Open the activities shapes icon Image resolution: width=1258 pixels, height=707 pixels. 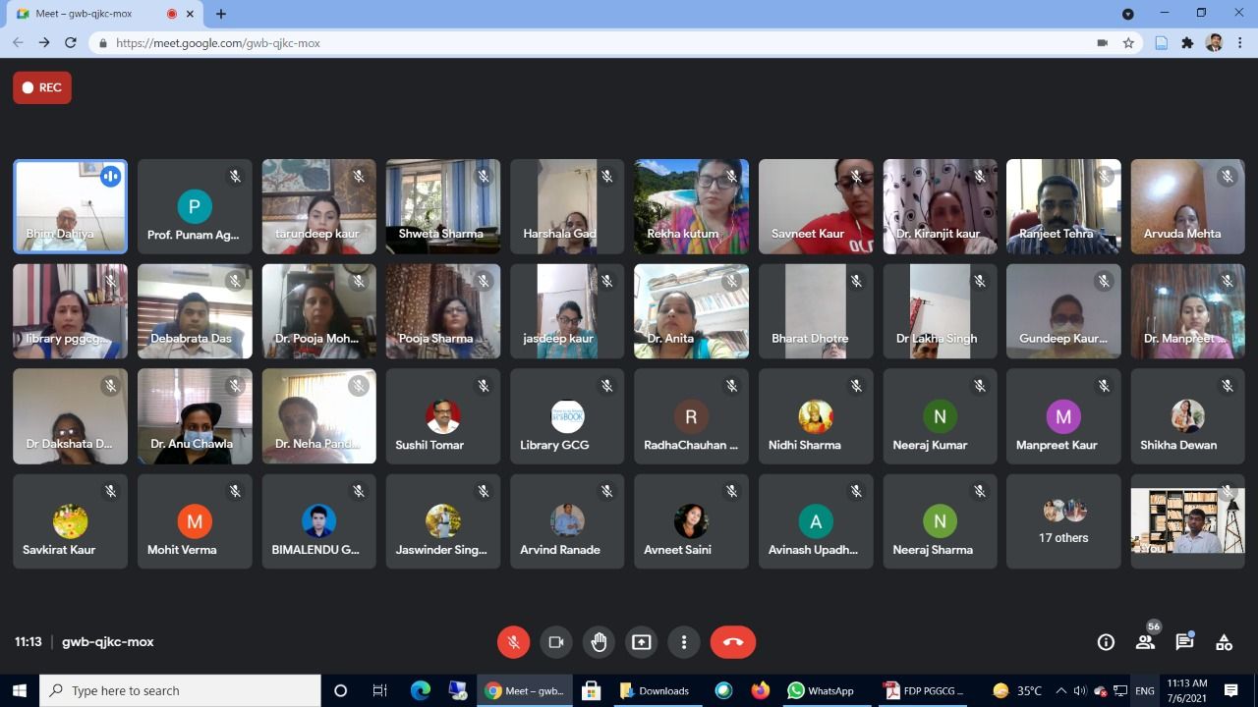click(x=1224, y=642)
